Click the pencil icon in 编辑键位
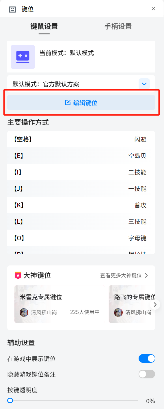Screen dimensions: 164x409 pyautogui.click(x=68, y=103)
